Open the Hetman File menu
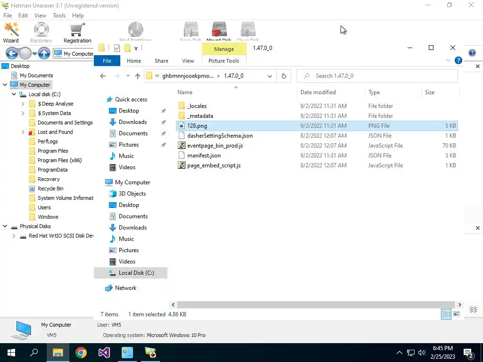 [8, 16]
